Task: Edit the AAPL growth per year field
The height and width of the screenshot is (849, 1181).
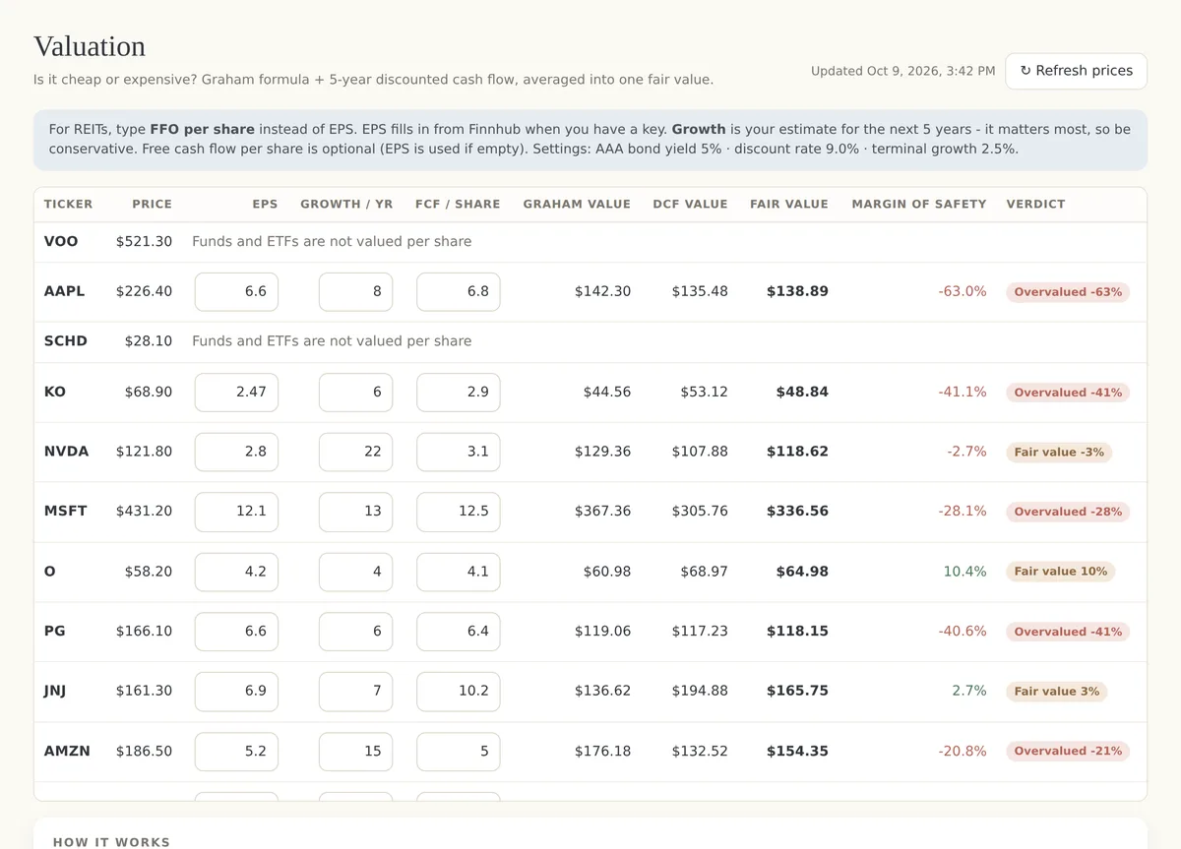Action: (355, 292)
